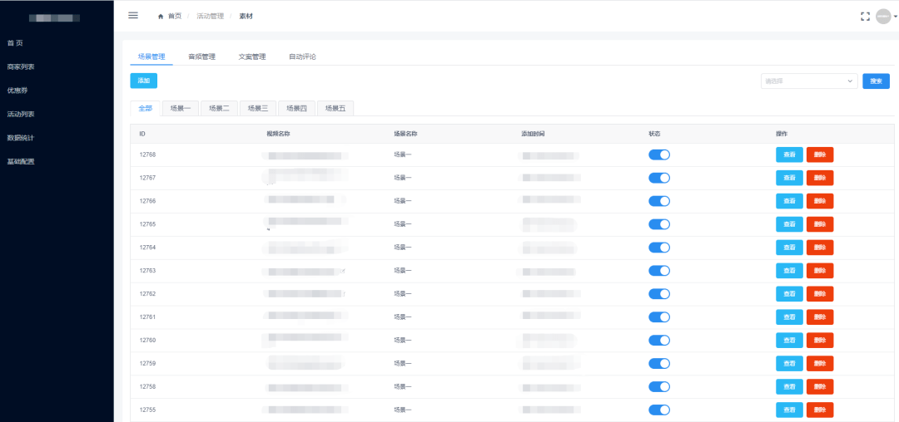Viewport: 899px width, 422px height.
Task: View details of row 12767 with 查看
Action: click(789, 178)
